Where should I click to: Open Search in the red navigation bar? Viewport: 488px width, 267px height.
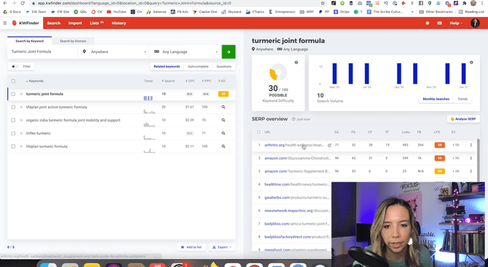pos(54,23)
